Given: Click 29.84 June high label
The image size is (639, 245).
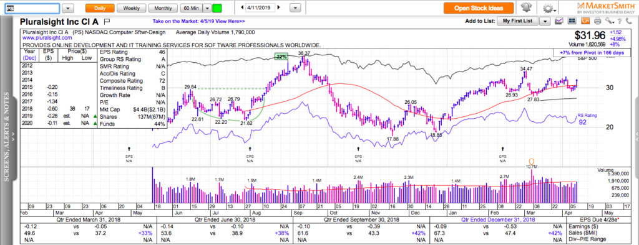Looking at the screenshot, I should click(190, 87).
